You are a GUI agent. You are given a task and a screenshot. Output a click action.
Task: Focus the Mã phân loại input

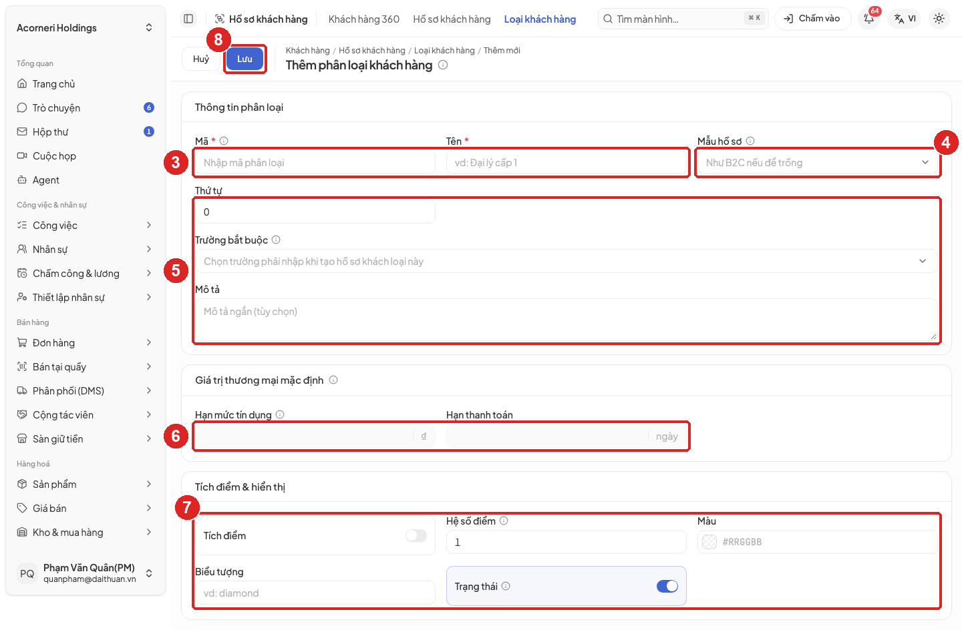(x=315, y=162)
